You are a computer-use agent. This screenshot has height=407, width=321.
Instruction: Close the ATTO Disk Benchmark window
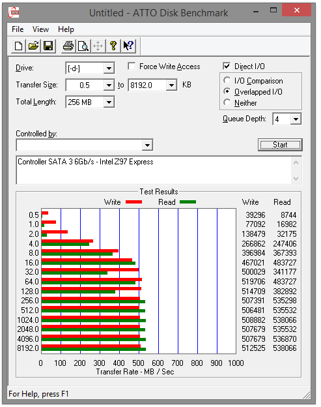point(297,10)
